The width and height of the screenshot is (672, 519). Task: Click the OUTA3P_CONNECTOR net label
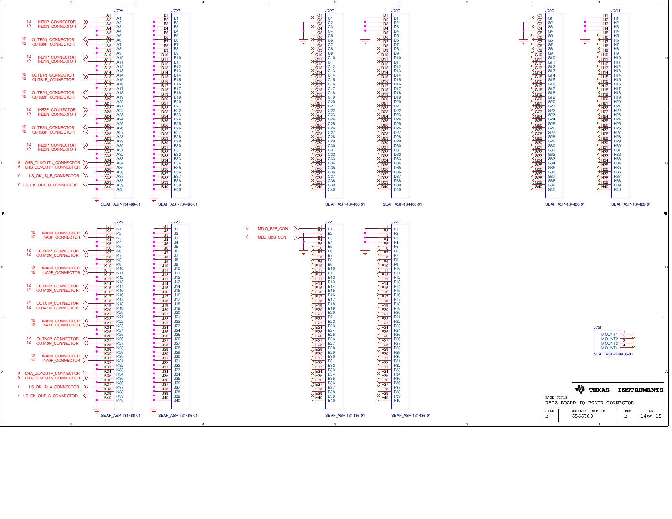coord(57,251)
